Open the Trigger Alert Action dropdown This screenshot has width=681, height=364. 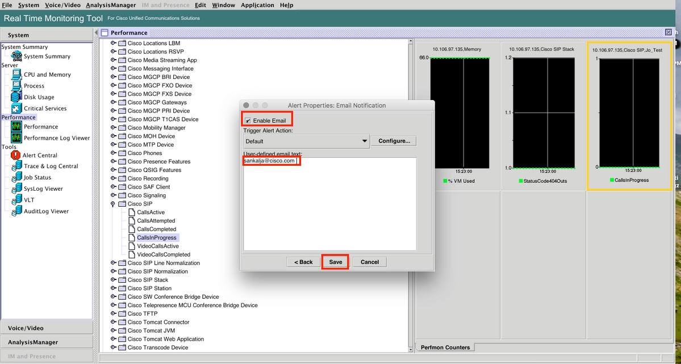(x=306, y=141)
